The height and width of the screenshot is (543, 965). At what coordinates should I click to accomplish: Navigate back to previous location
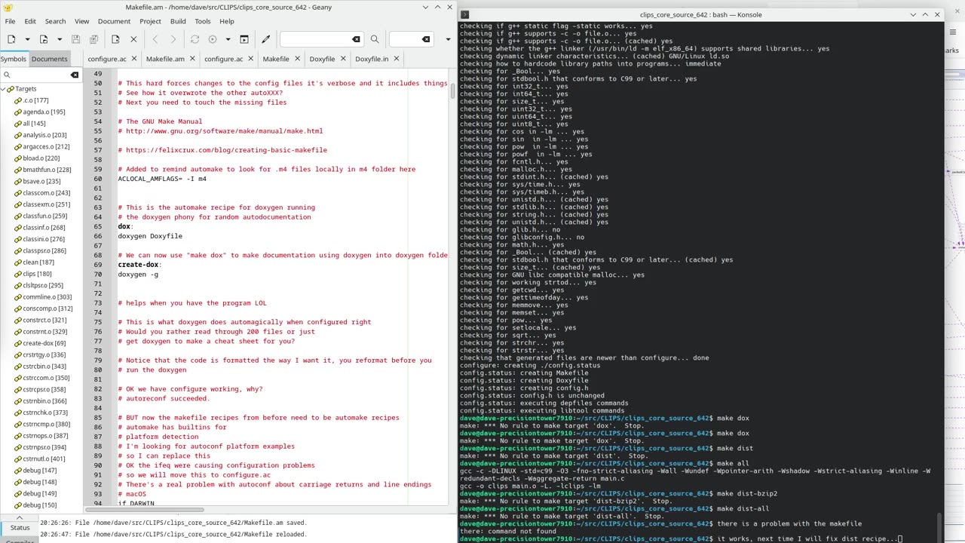pyautogui.click(x=155, y=39)
